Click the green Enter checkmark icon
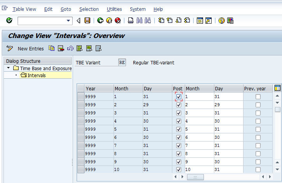The width and height of the screenshot is (282, 183). [x=9, y=21]
